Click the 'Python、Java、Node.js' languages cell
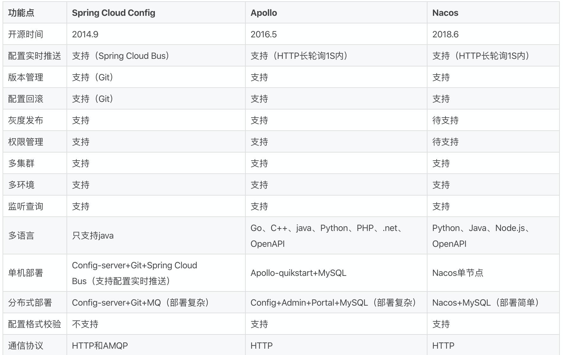 (493, 235)
